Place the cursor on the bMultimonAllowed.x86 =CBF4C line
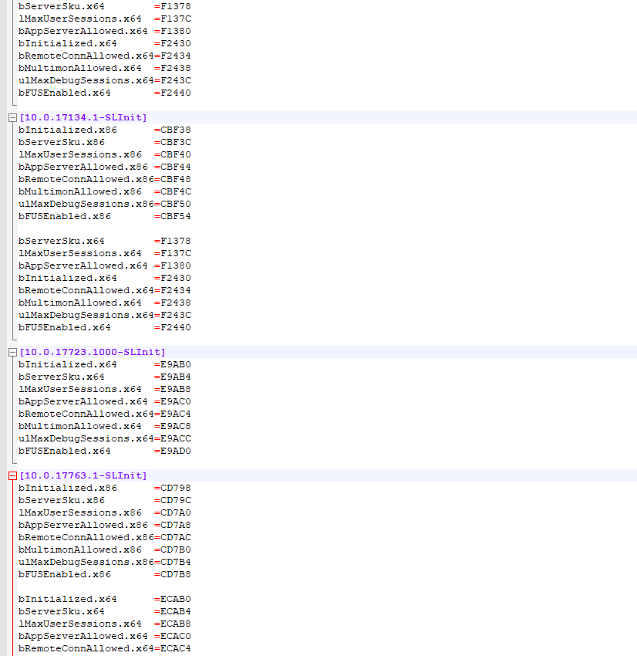637x656 pixels. click(104, 191)
